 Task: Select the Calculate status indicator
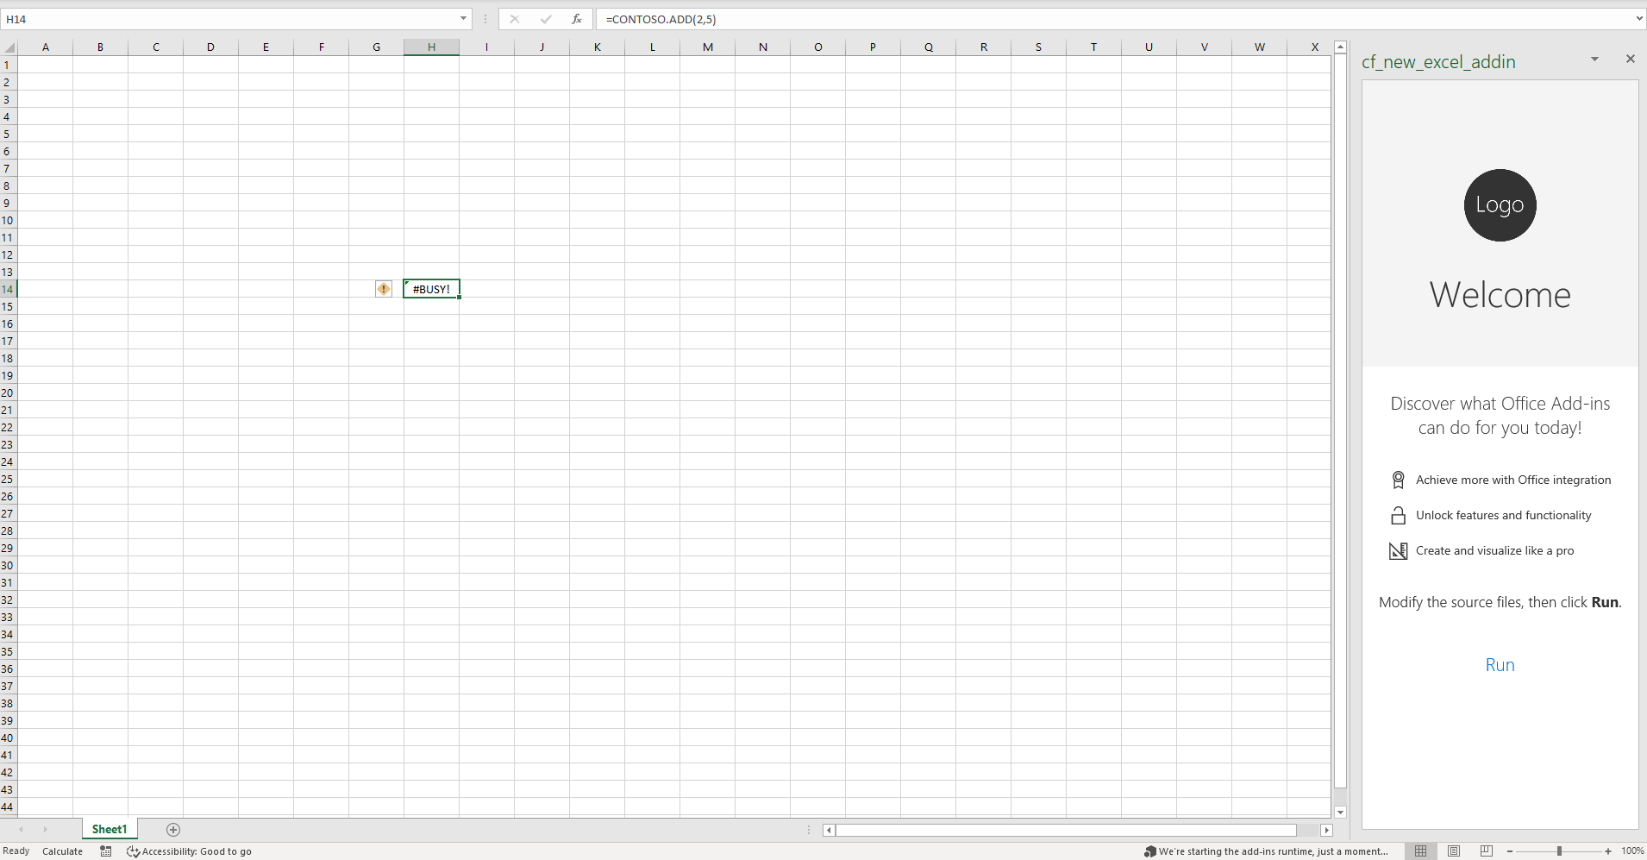(x=61, y=851)
